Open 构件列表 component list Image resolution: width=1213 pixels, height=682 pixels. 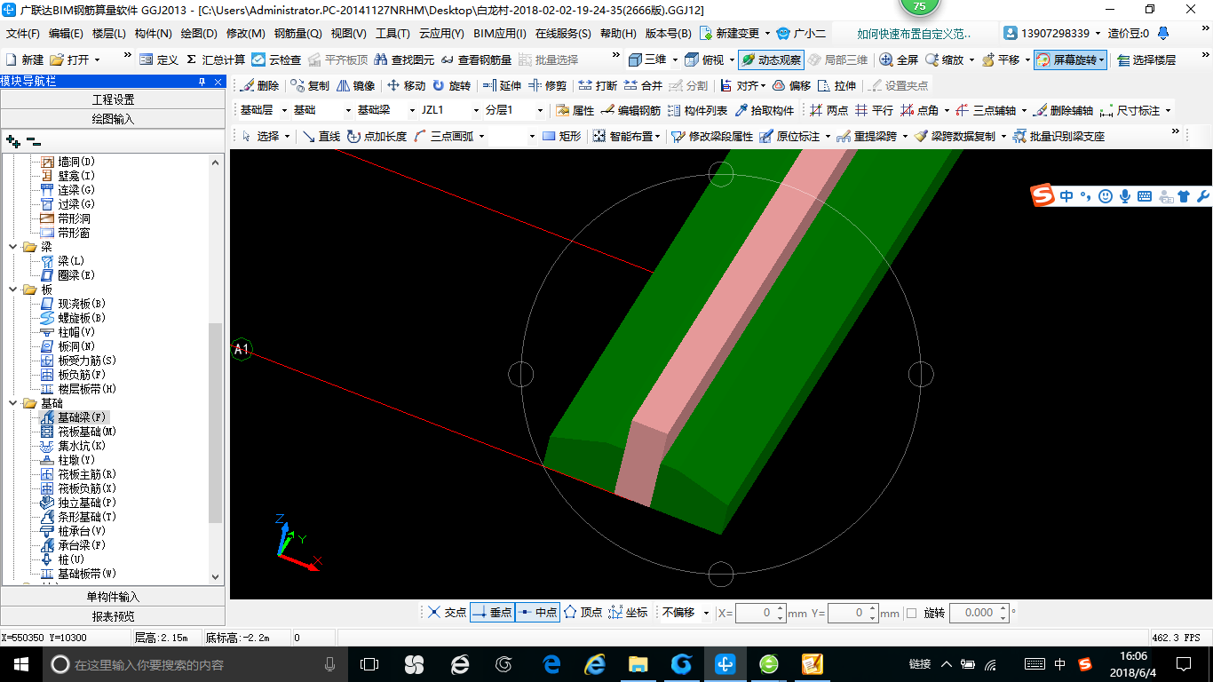click(697, 111)
